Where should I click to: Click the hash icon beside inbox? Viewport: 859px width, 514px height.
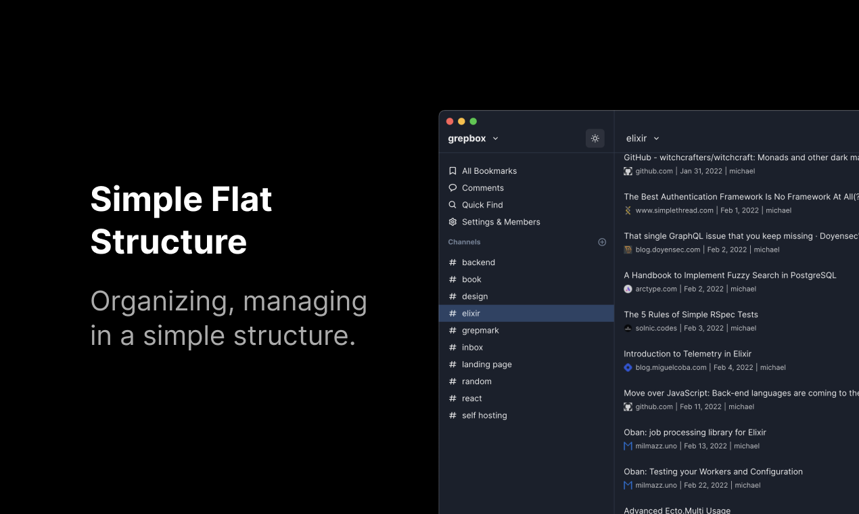(452, 347)
